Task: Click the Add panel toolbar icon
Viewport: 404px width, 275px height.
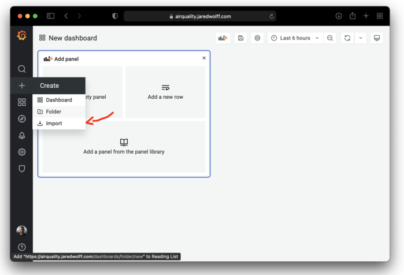Action: 223,38
